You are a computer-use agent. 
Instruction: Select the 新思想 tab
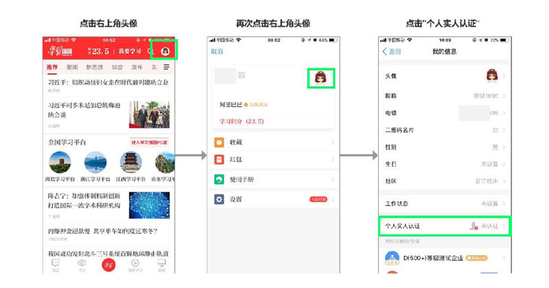tap(94, 68)
